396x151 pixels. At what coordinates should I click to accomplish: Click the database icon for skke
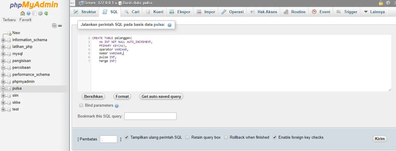[9, 103]
